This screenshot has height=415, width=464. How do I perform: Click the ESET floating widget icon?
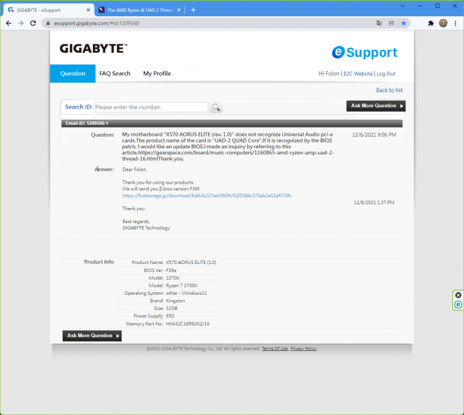458,305
